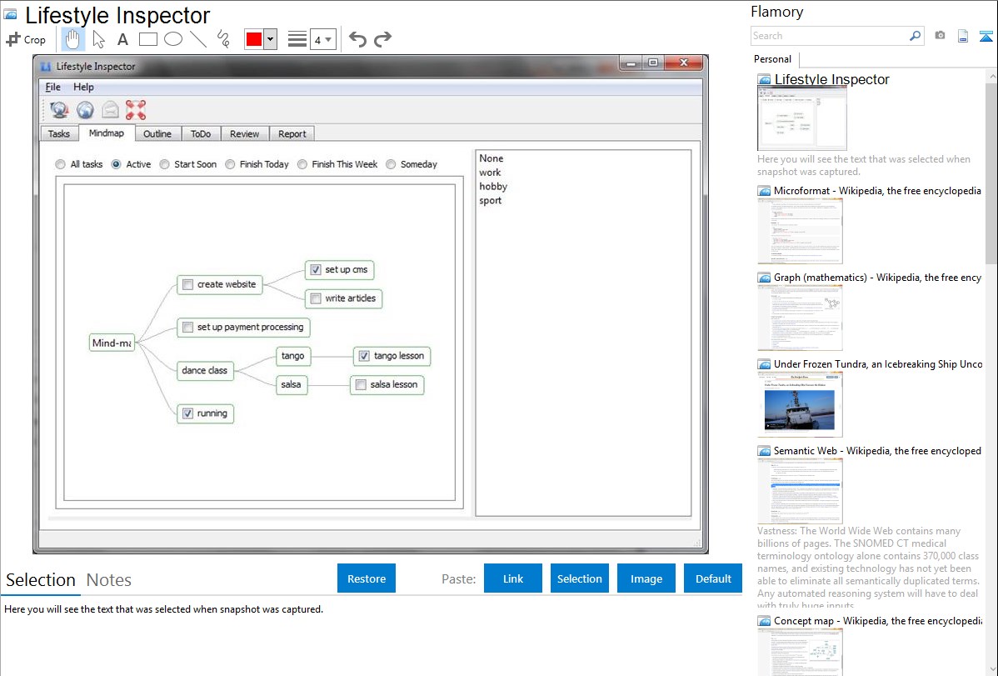998x676 pixels.
Task: Open the color picker dropdown arrow
Action: pos(270,39)
